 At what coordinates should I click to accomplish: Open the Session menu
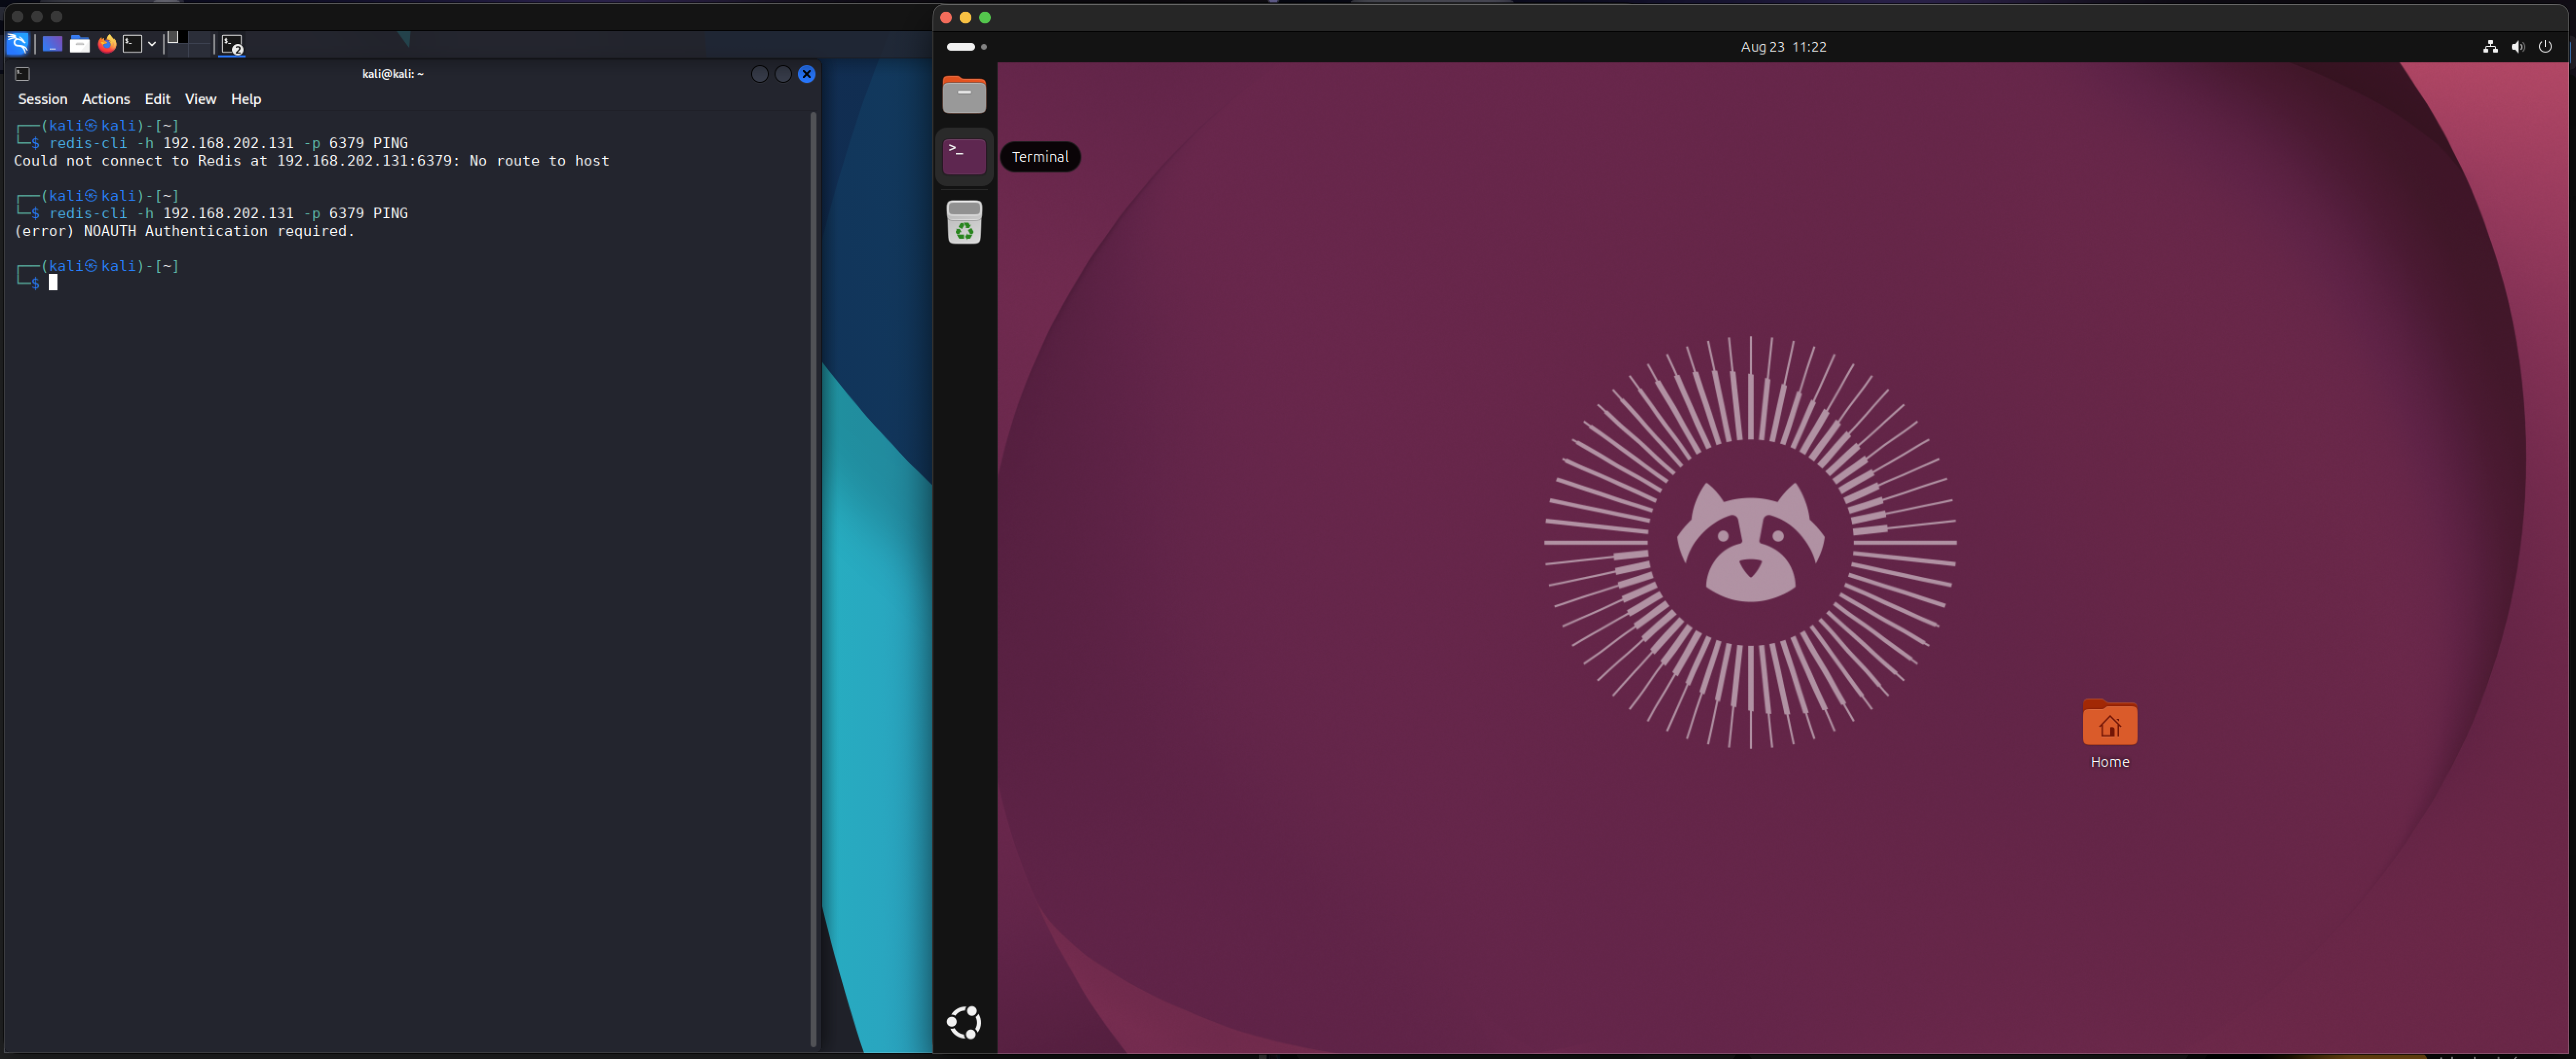click(43, 99)
